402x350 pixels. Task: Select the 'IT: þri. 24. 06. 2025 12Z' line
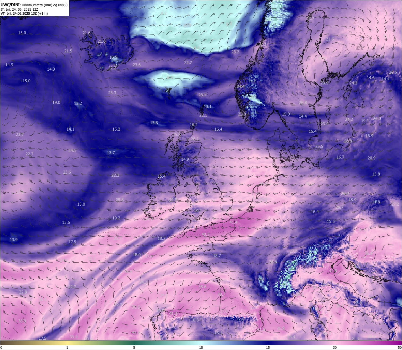(19, 9)
